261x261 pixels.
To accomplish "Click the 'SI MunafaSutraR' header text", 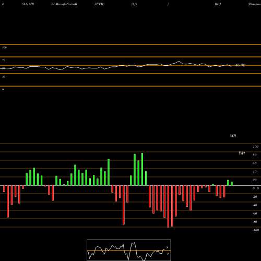I will [64, 4].
